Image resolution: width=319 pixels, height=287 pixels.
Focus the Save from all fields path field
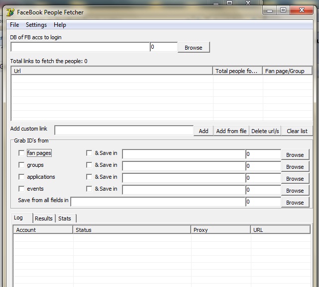(158, 202)
